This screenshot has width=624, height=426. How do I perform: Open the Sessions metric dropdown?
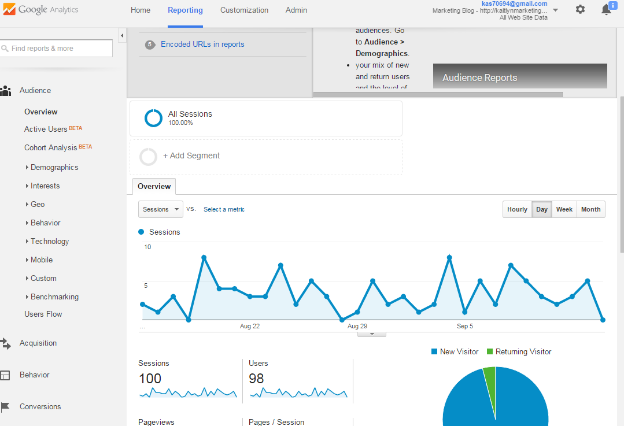[161, 209]
